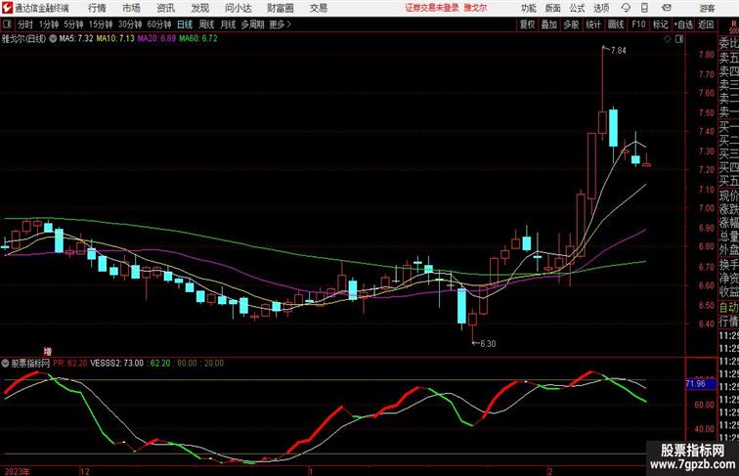The height and width of the screenshot is (476, 739).
Task: Expand the 股票指标网 indicator settings circle
Action: click(5, 363)
